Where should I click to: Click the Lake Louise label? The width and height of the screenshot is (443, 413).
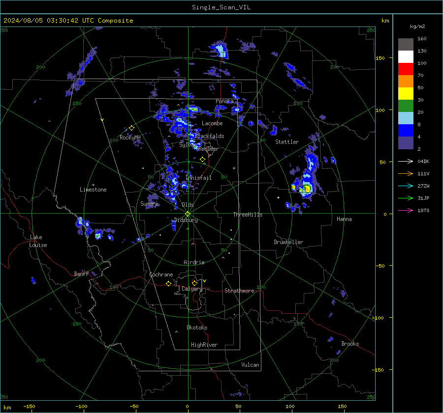click(x=38, y=241)
